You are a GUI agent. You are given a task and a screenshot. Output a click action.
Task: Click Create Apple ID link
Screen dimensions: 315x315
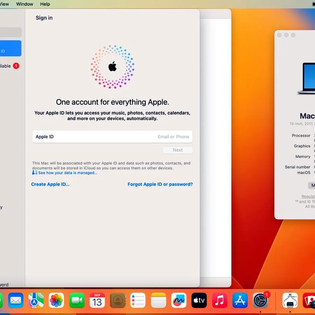point(50,184)
